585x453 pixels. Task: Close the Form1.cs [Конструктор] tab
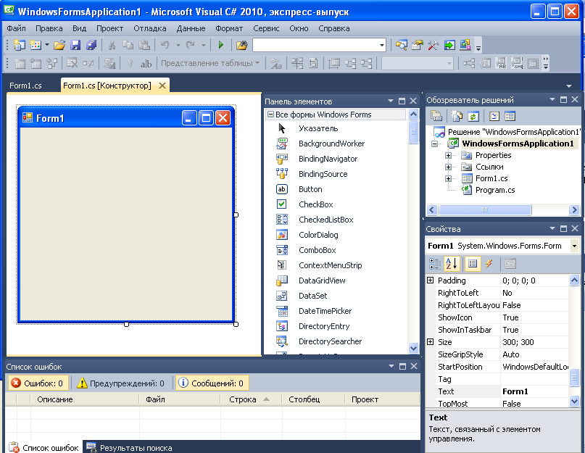[x=162, y=86]
